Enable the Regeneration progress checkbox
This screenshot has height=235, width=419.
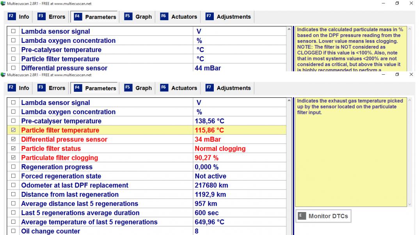click(x=13, y=167)
